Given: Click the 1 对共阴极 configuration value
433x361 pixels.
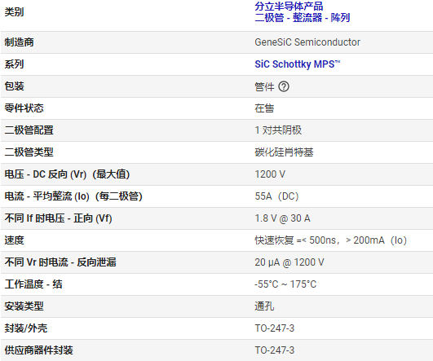Looking at the screenshot, I should point(278,130).
